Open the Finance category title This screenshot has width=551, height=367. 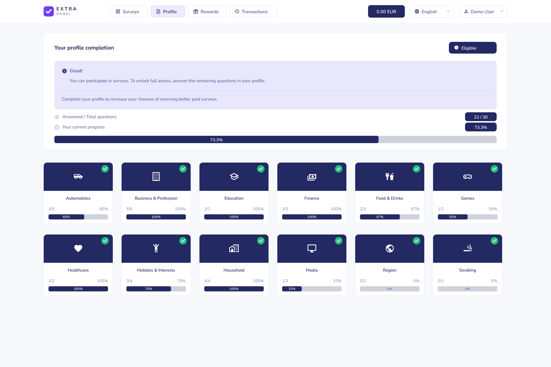312,198
